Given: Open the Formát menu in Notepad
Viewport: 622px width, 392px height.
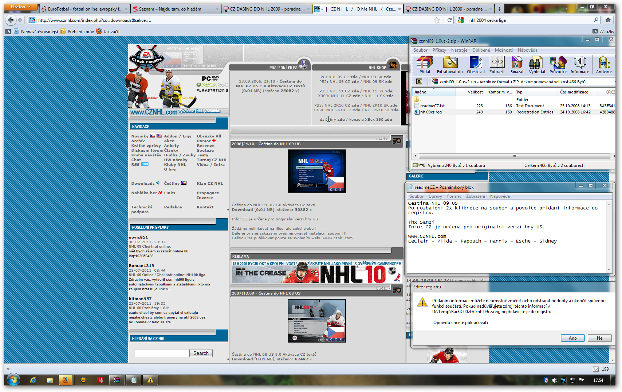Looking at the screenshot, I should [x=454, y=196].
